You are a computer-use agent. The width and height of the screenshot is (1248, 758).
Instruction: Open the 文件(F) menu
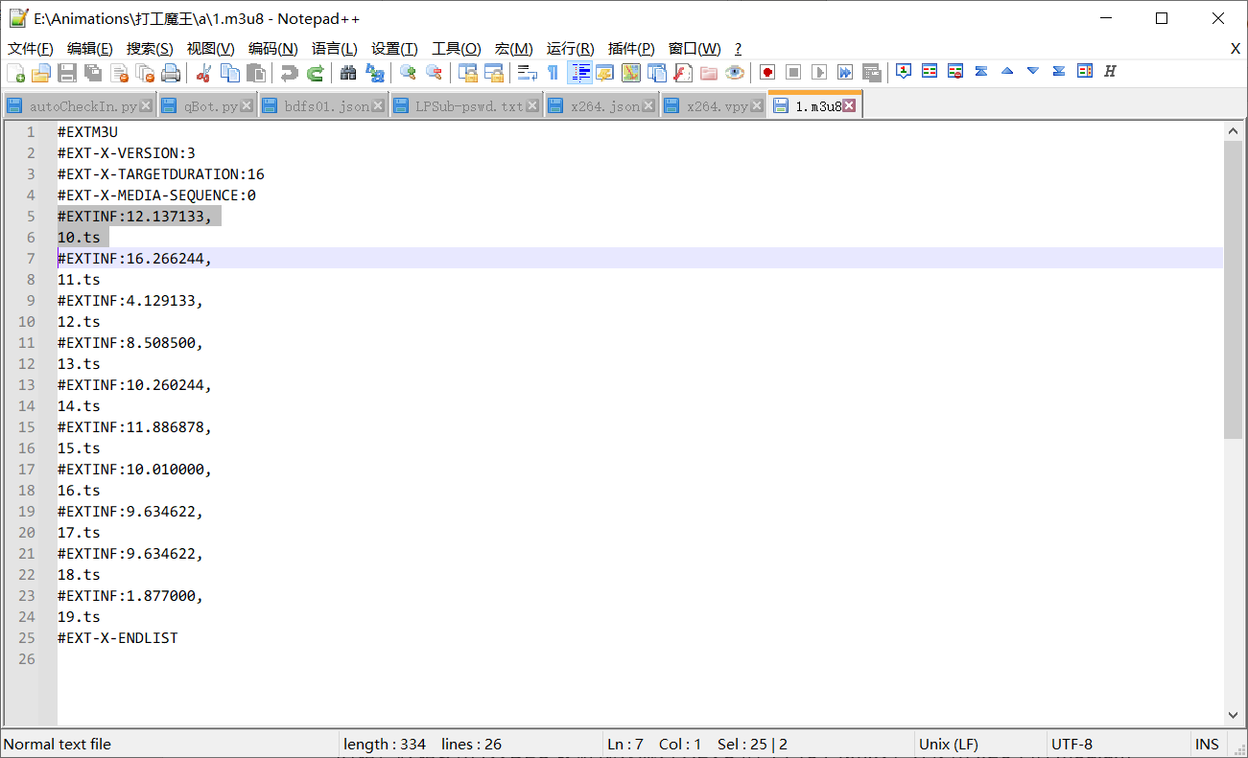tap(31, 49)
